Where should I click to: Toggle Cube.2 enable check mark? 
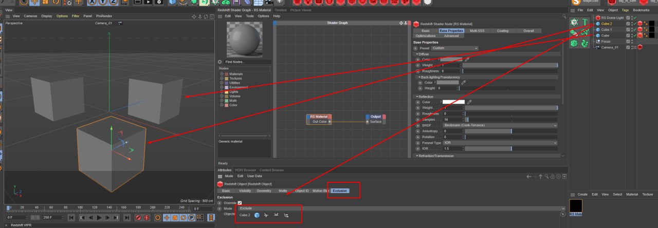coord(635,24)
